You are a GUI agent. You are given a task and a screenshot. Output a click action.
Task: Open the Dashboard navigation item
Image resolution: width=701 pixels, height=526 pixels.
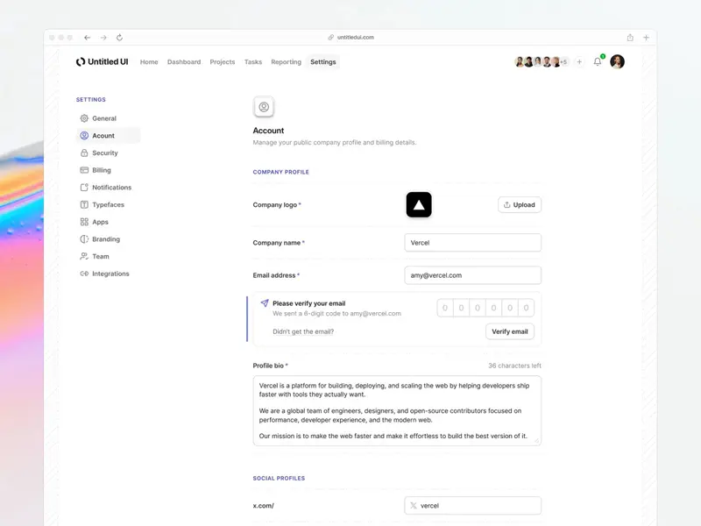[x=184, y=61]
